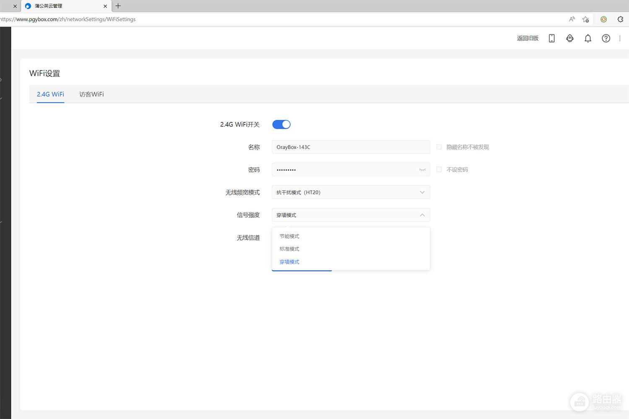The width and height of the screenshot is (629, 419).
Task: Open the browser extensions puzzle icon
Action: [x=621, y=19]
